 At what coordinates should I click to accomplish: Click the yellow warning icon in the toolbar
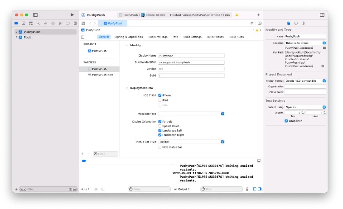click(x=237, y=15)
